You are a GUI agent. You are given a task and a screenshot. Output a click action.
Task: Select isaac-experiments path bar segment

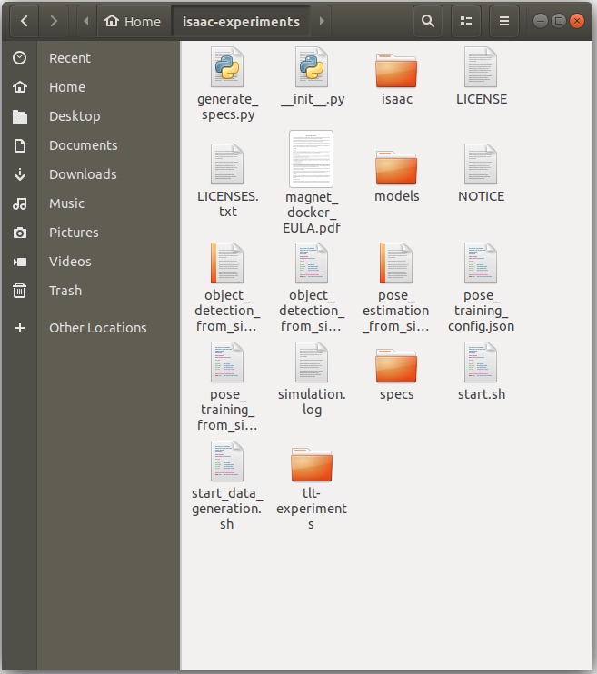click(241, 21)
